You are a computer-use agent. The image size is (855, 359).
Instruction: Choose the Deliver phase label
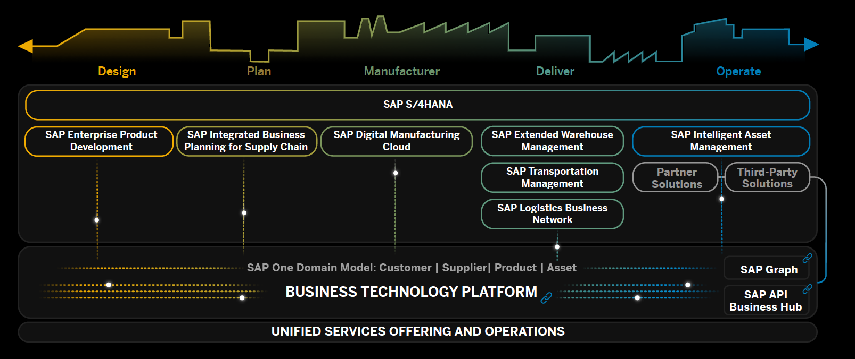coord(555,71)
